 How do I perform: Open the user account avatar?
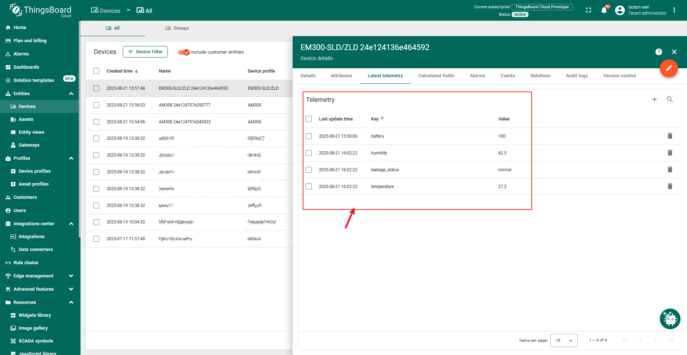pos(620,10)
